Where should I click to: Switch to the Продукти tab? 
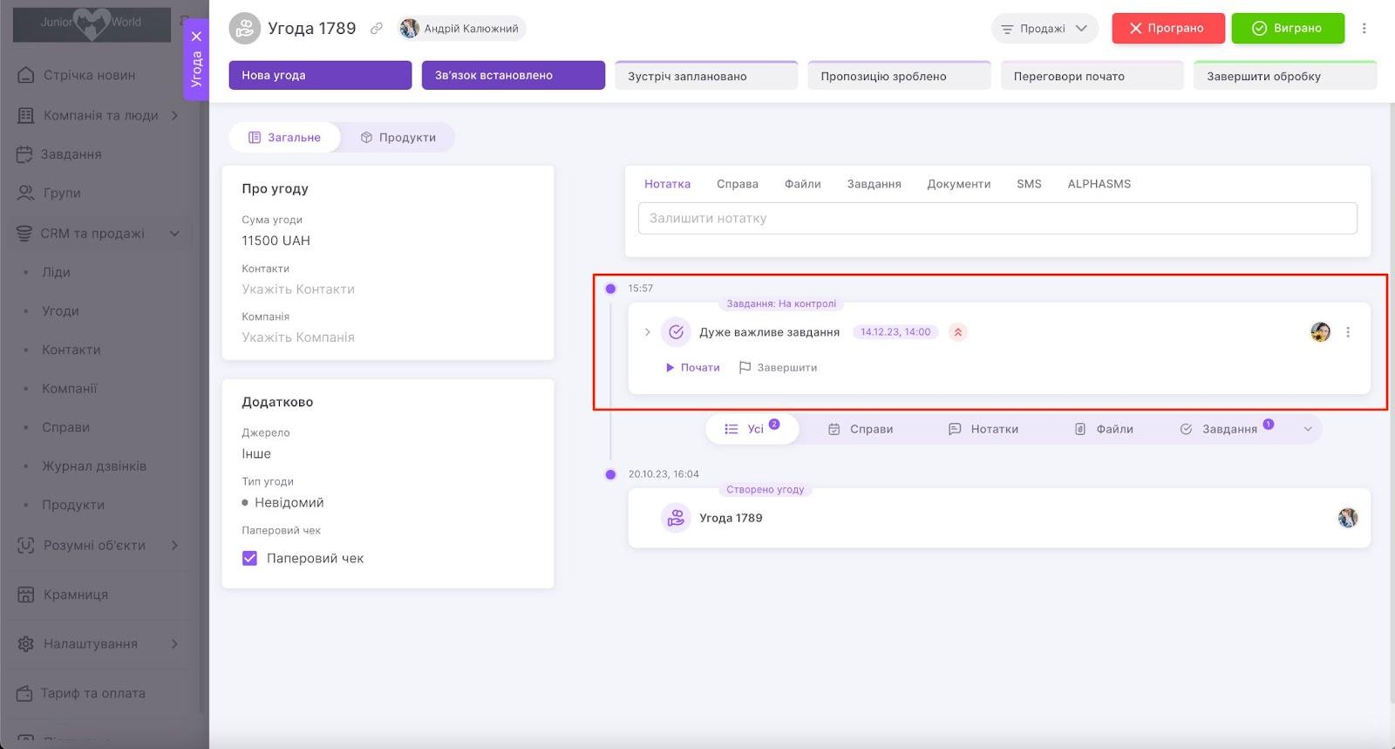398,138
